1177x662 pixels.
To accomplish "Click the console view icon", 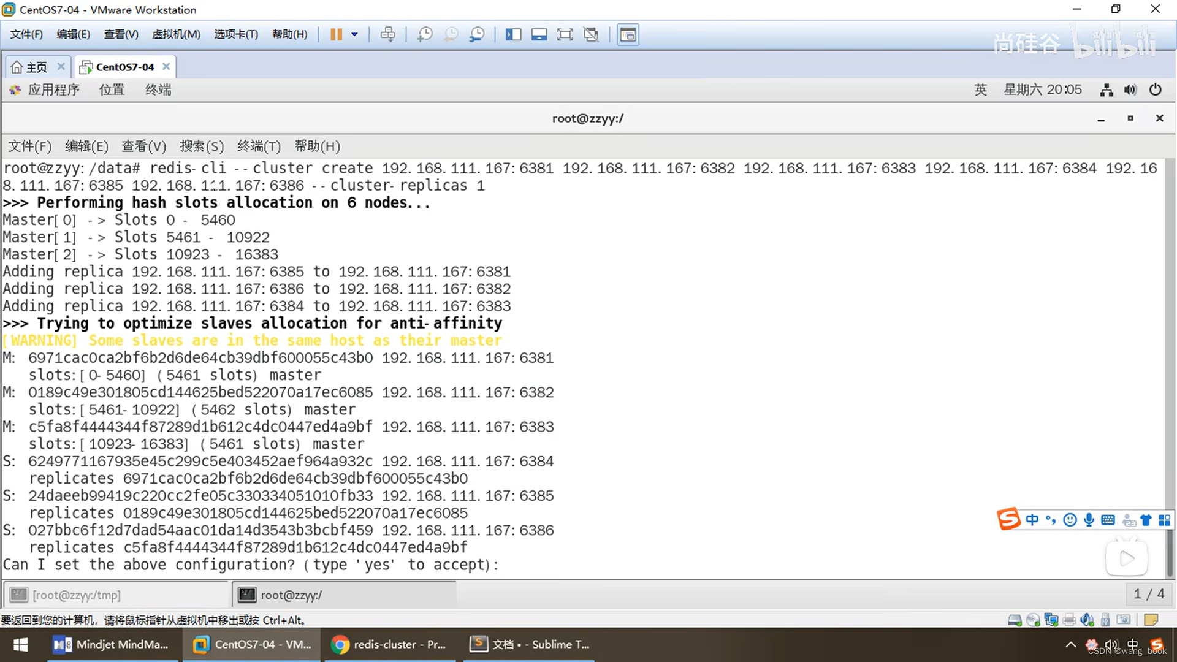I will (628, 34).
